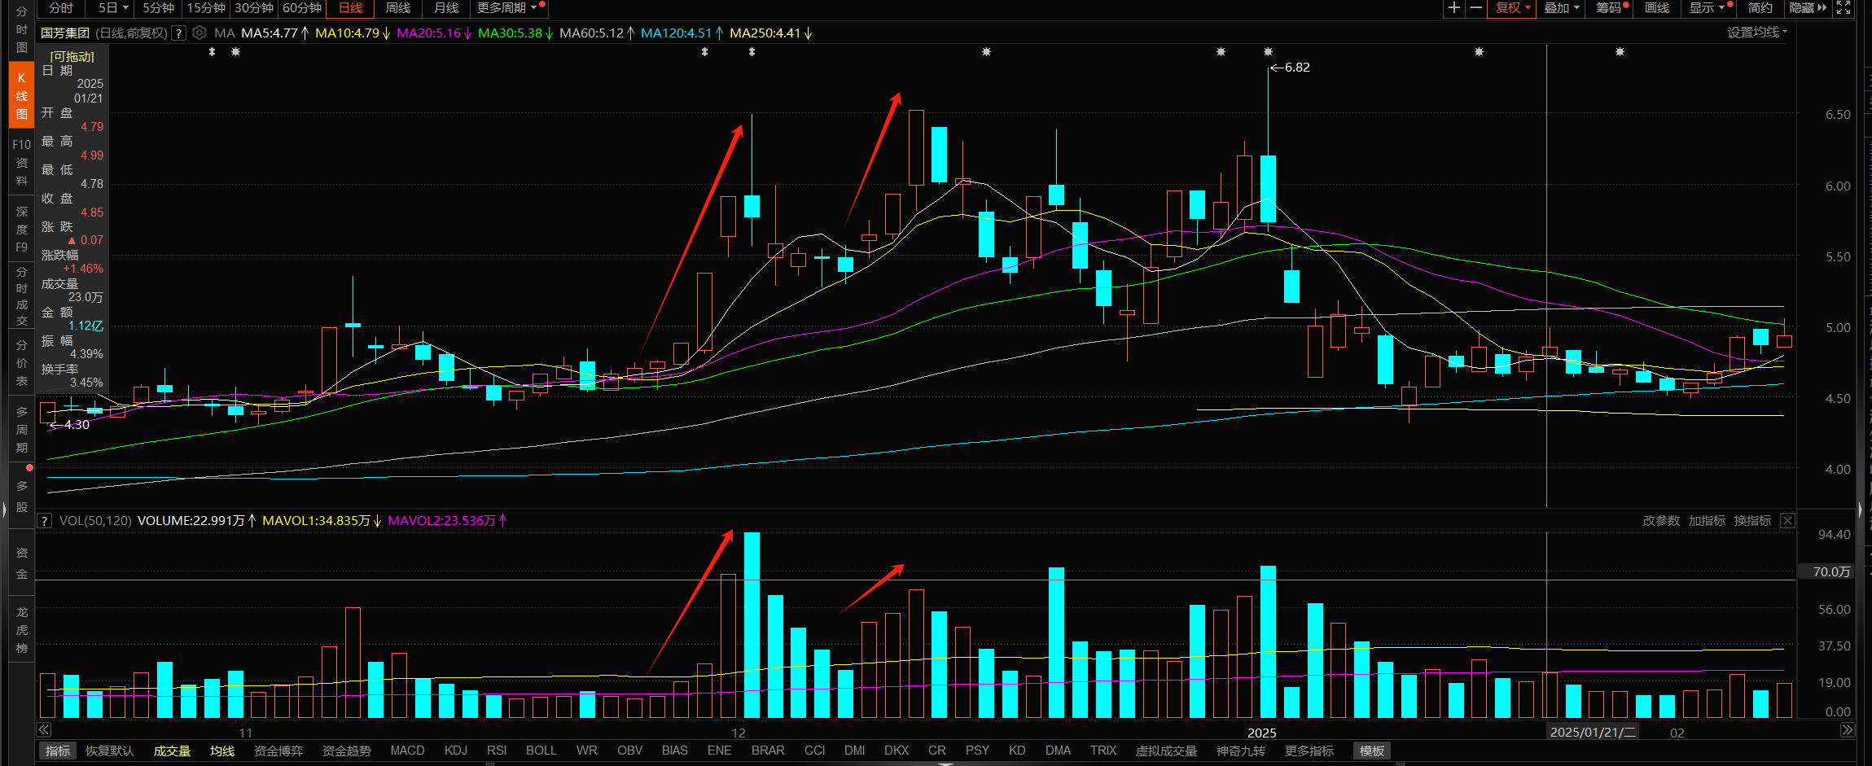Toggle the 隐藏 side panel button
Image resolution: width=1872 pixels, height=766 pixels.
coord(1807,8)
